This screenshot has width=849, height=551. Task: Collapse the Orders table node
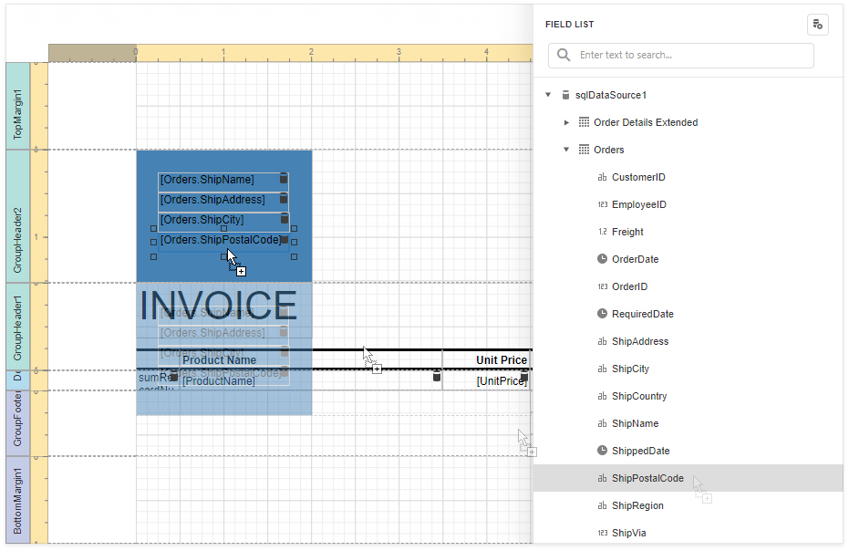(566, 150)
